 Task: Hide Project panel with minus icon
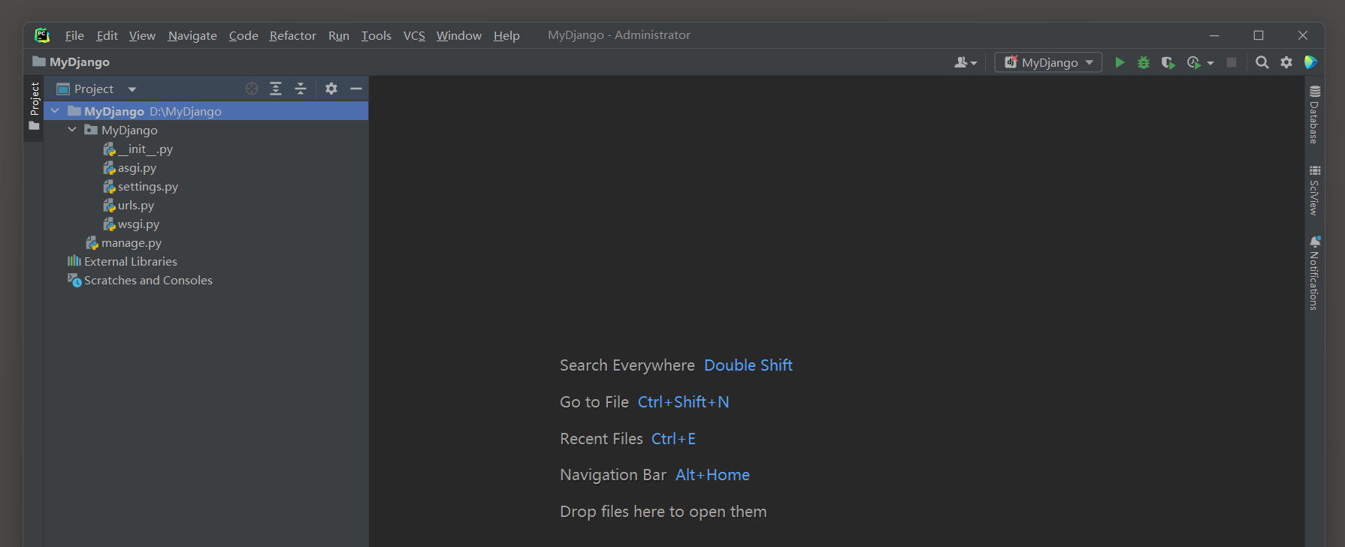pos(356,89)
